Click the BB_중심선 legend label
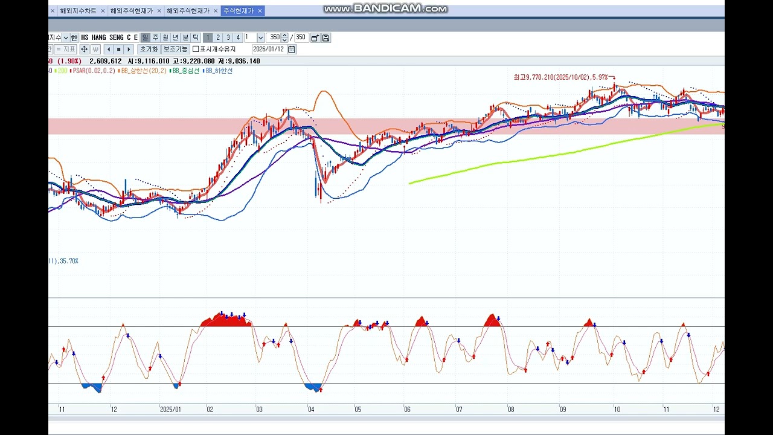Image resolution: width=773 pixels, height=435 pixels. pos(185,71)
